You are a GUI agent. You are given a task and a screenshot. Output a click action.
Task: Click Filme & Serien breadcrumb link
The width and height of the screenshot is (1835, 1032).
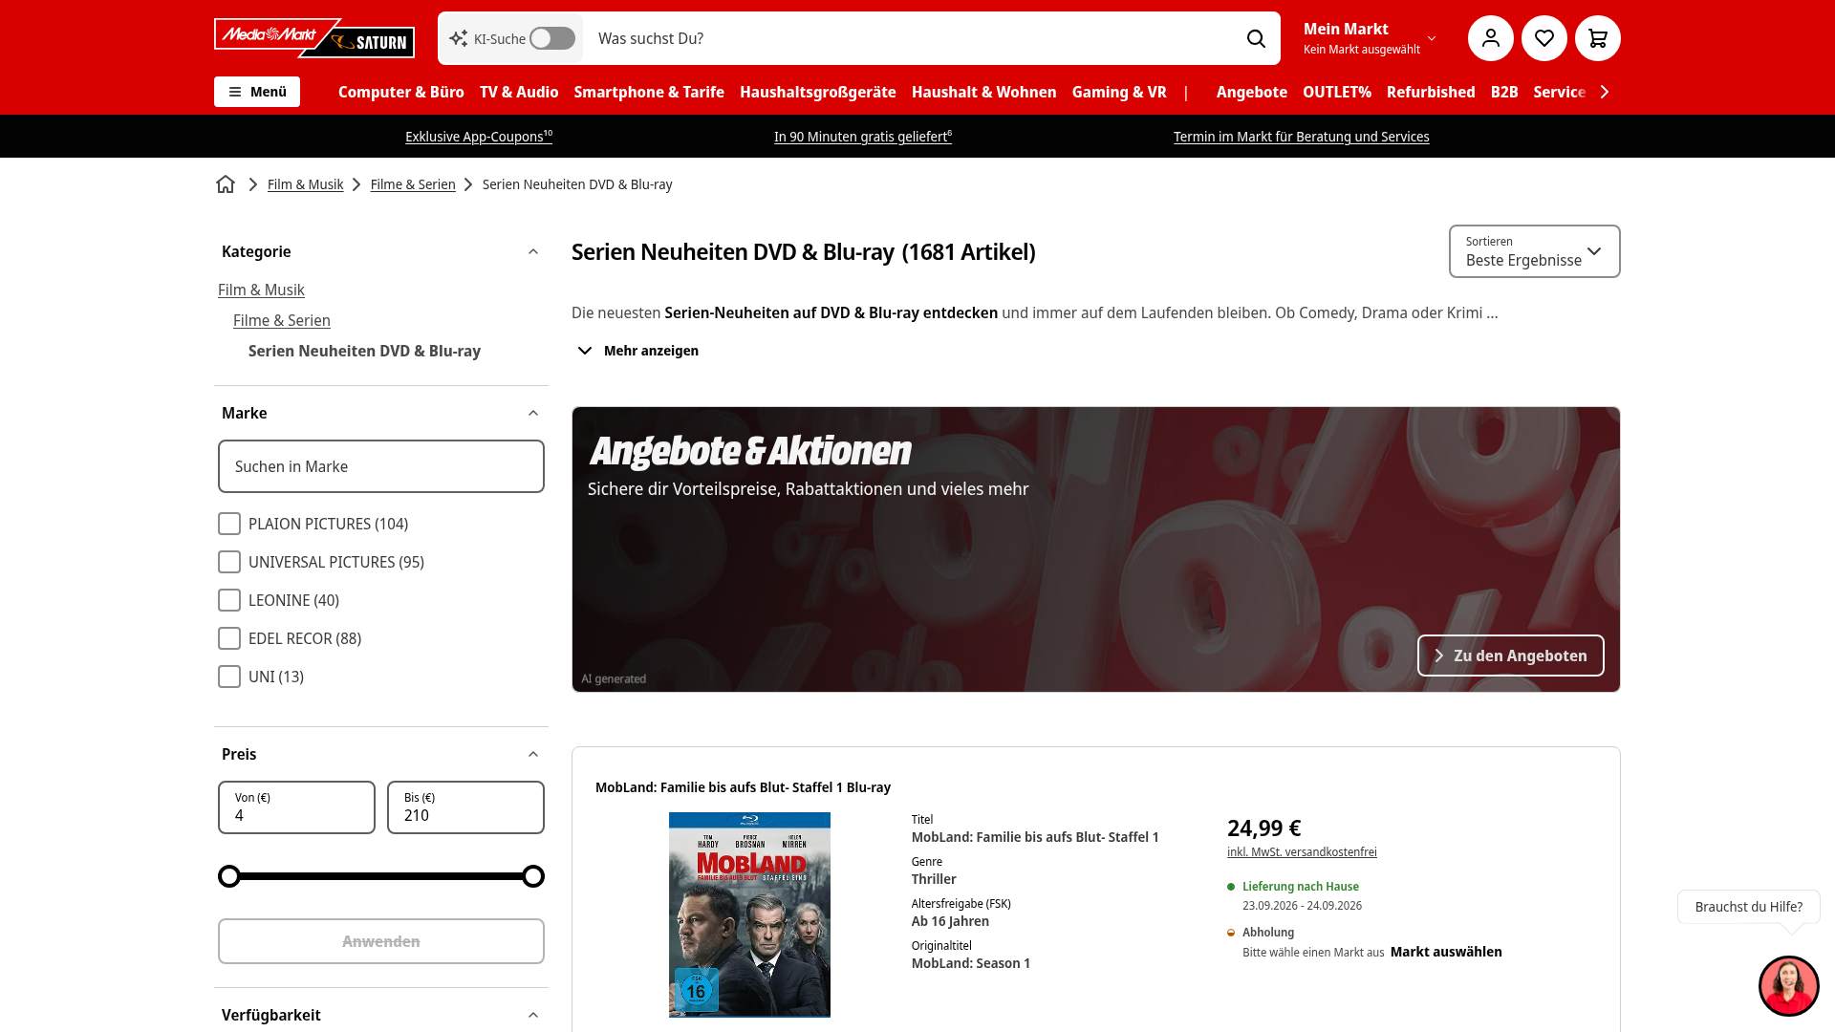point(413,184)
